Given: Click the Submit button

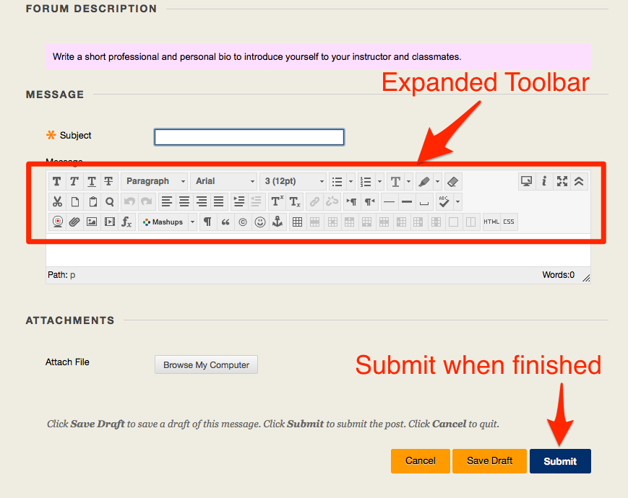Looking at the screenshot, I should [x=560, y=461].
